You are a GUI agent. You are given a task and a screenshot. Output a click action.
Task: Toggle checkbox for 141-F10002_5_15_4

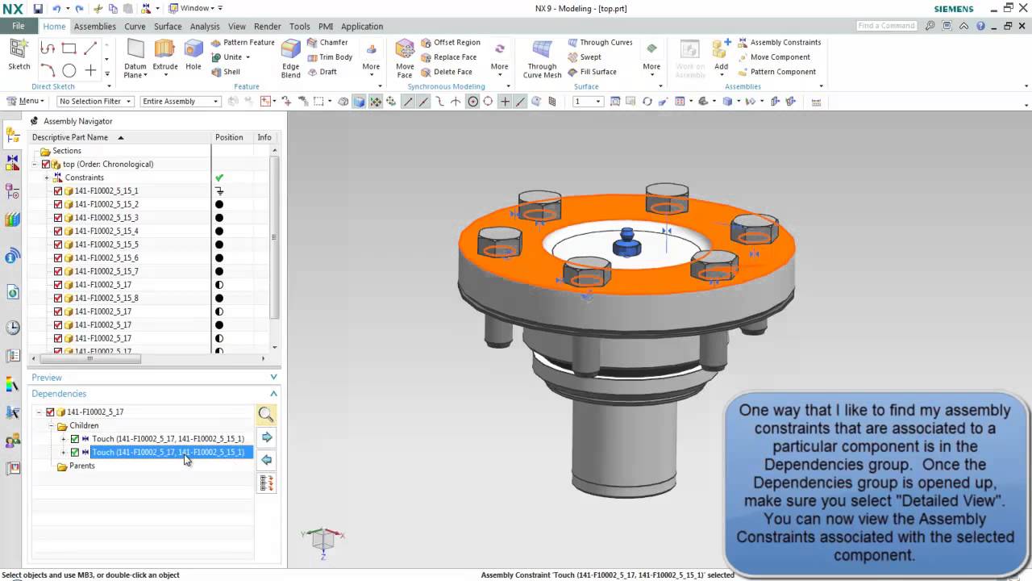[58, 232]
